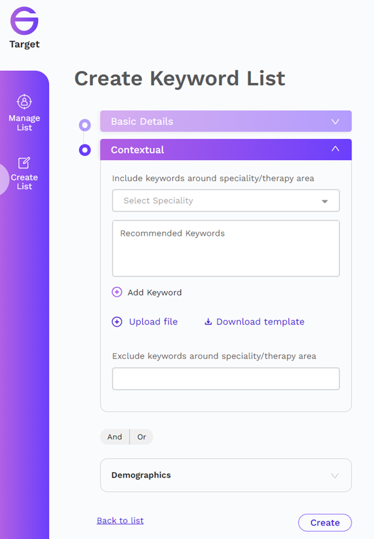
Task: Expand the Basic Details section chevron
Action: tap(335, 122)
